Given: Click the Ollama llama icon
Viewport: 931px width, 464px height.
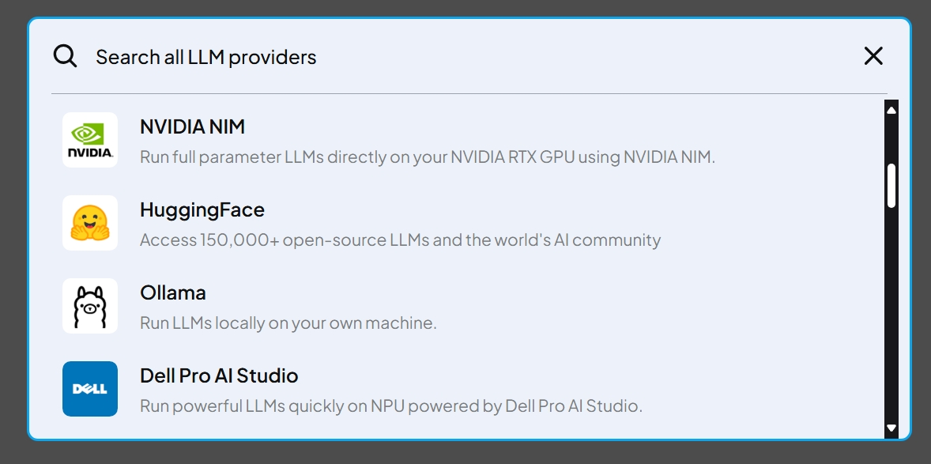Looking at the screenshot, I should pyautogui.click(x=90, y=306).
